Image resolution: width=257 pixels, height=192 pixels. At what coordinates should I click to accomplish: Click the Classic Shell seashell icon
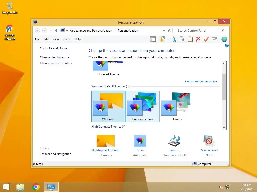[x=224, y=39]
